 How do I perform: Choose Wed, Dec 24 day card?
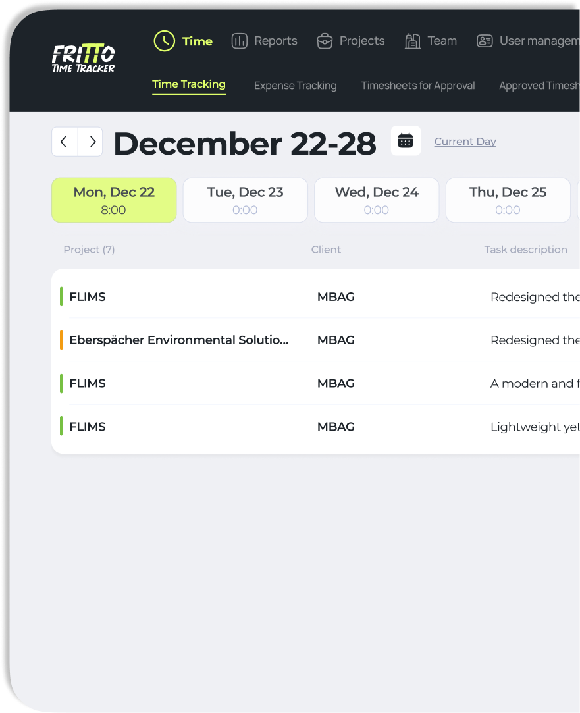tap(377, 200)
